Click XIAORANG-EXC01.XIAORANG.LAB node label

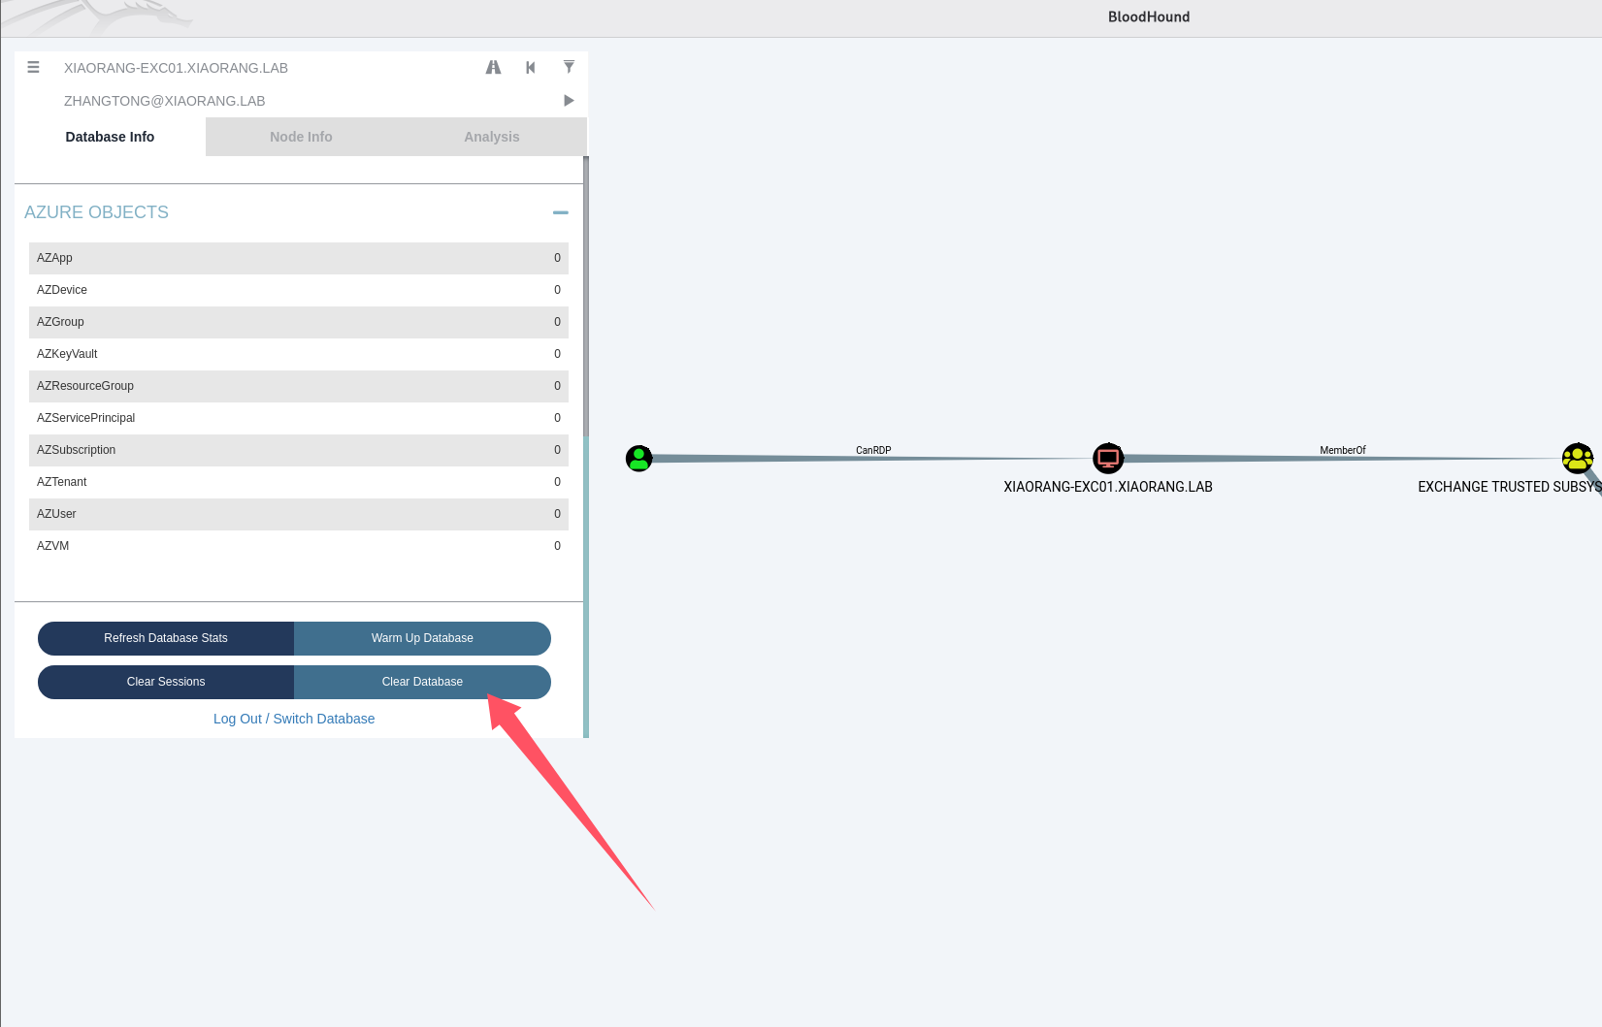1108,487
